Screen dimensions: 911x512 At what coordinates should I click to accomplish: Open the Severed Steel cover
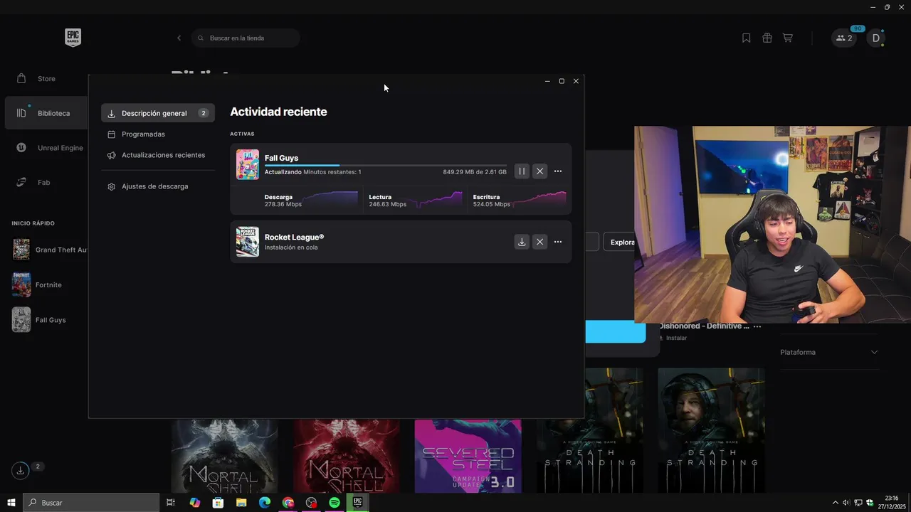tap(468, 456)
